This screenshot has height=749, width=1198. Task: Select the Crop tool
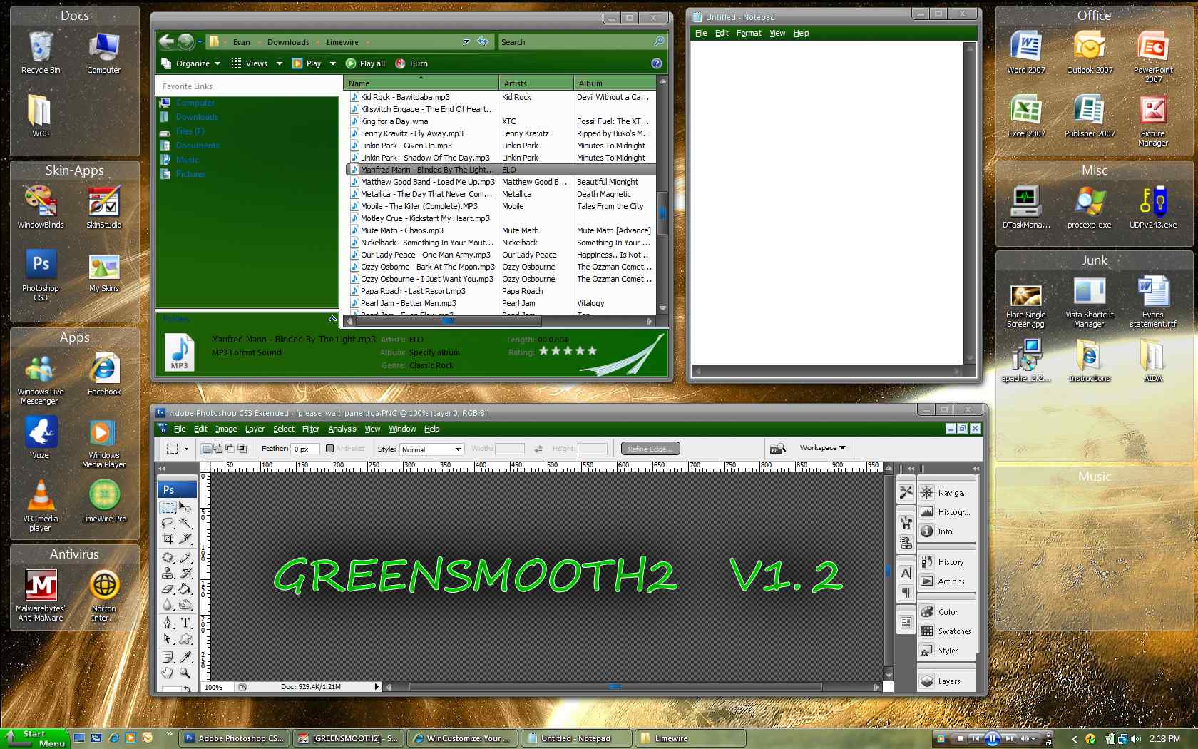click(x=168, y=538)
